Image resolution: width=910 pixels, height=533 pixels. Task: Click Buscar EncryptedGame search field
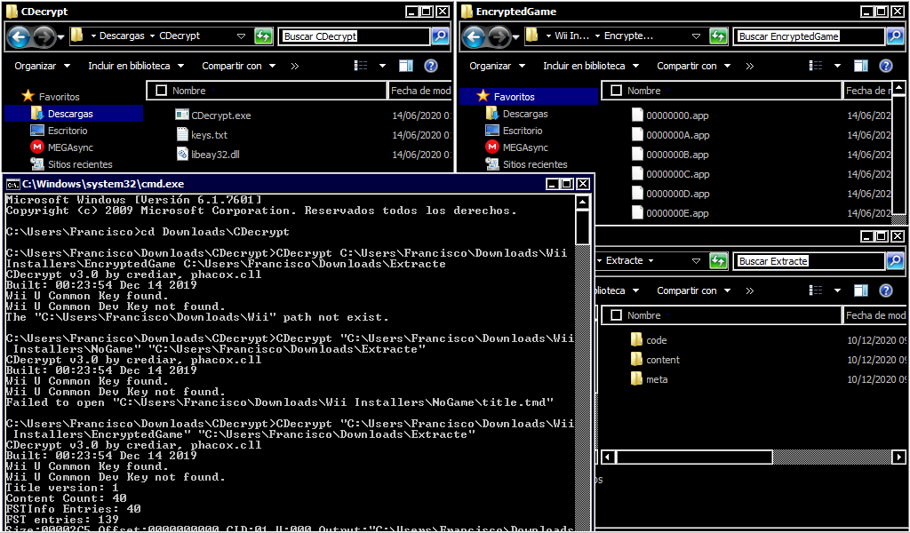point(810,36)
